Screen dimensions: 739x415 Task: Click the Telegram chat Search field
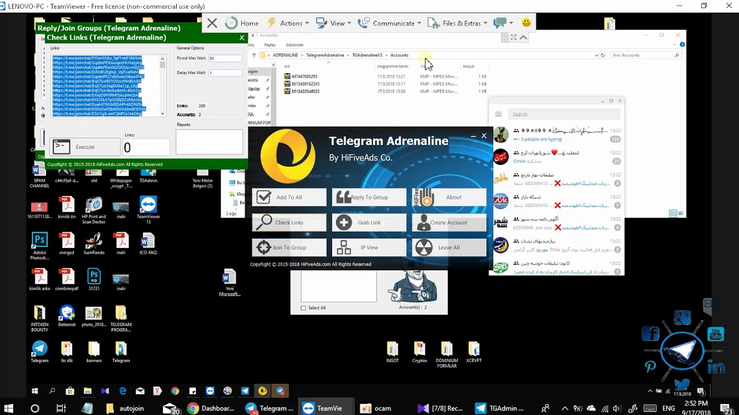click(x=565, y=114)
